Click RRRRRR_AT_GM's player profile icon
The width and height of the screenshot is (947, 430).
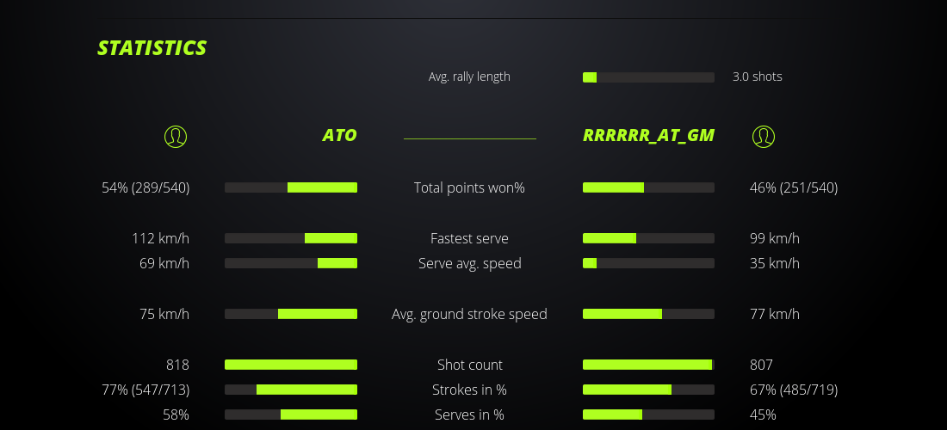(764, 136)
